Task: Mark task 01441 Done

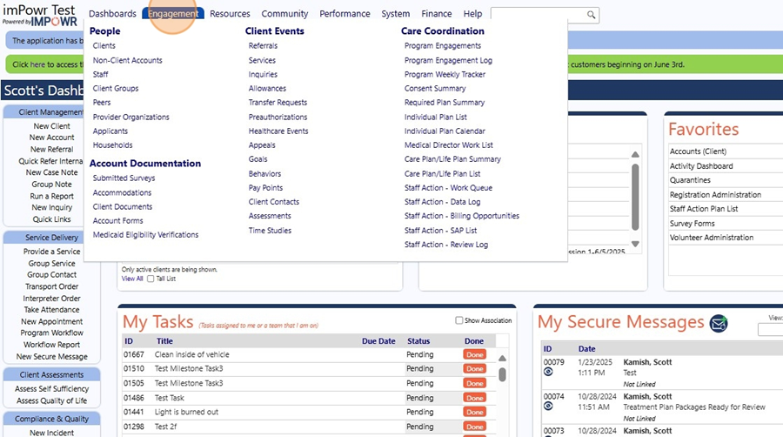Action: 474,412
